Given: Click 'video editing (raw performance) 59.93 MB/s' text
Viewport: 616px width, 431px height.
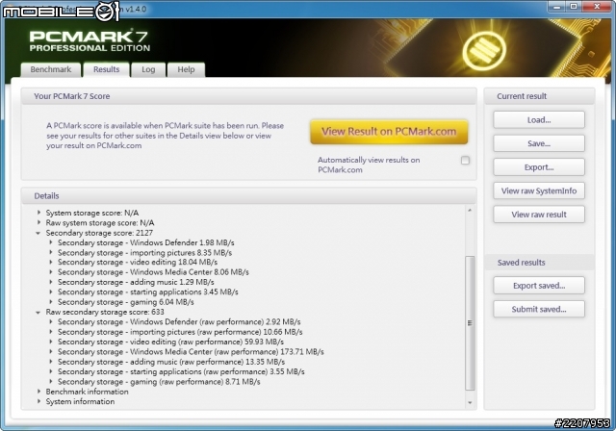Looking at the screenshot, I should coord(207,342).
